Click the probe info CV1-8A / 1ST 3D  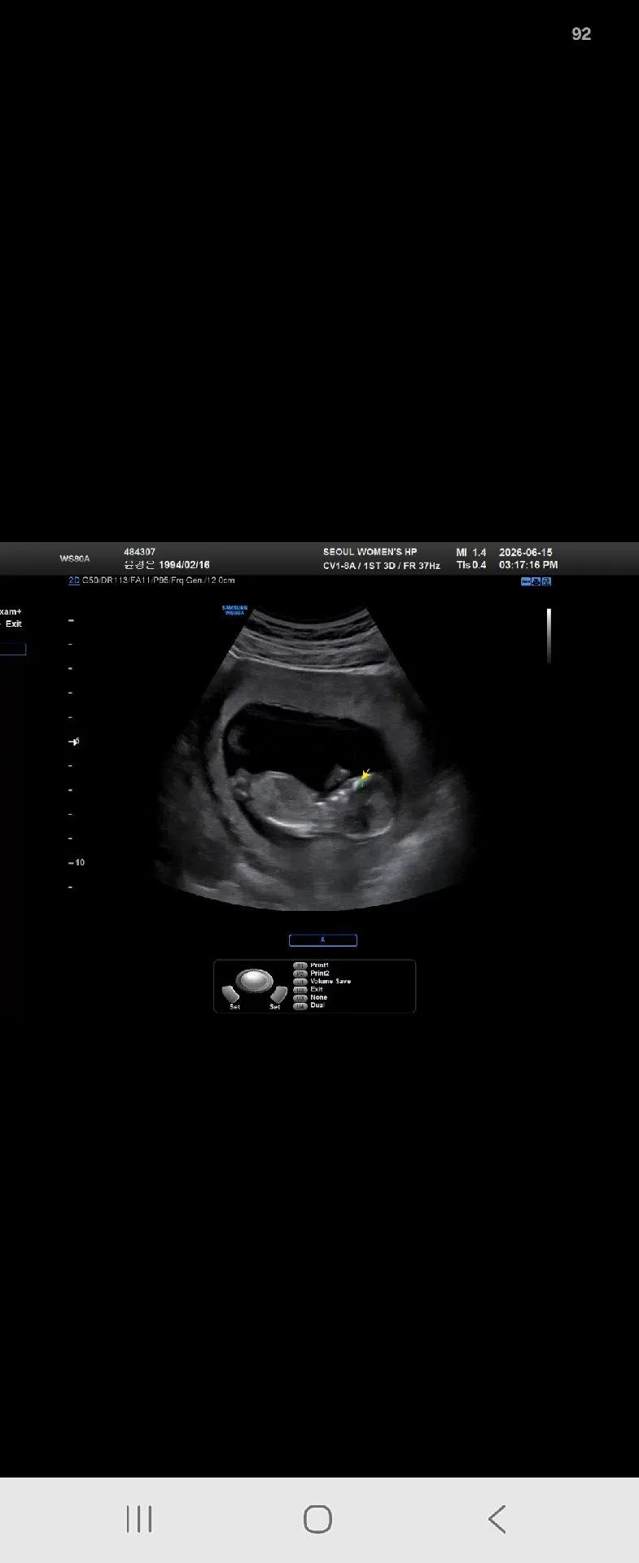[x=359, y=565]
